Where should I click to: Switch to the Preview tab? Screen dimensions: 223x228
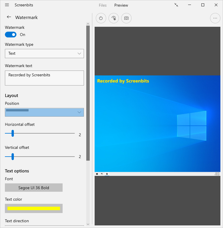(x=121, y=5)
